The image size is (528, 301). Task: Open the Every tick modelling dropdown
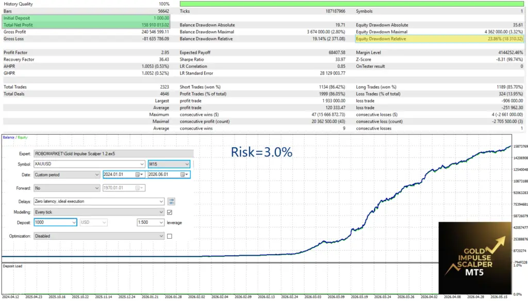click(99, 213)
